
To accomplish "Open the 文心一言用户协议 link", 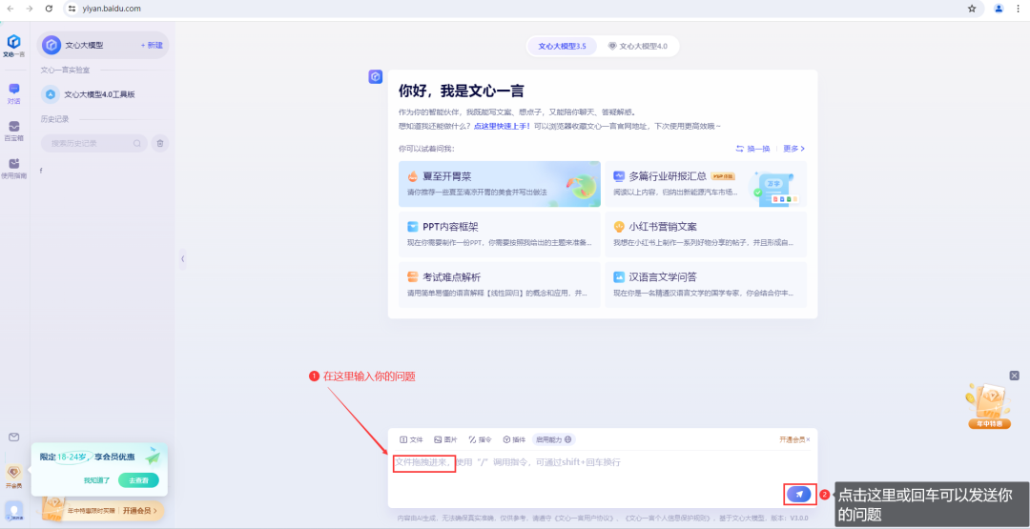I will pyautogui.click(x=584, y=519).
